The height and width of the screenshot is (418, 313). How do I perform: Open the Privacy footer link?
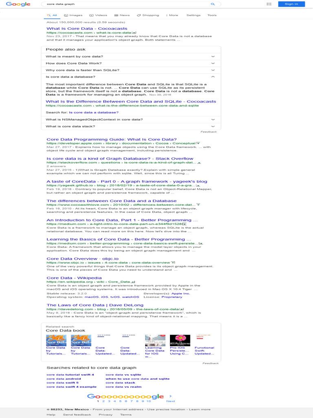click(106, 415)
